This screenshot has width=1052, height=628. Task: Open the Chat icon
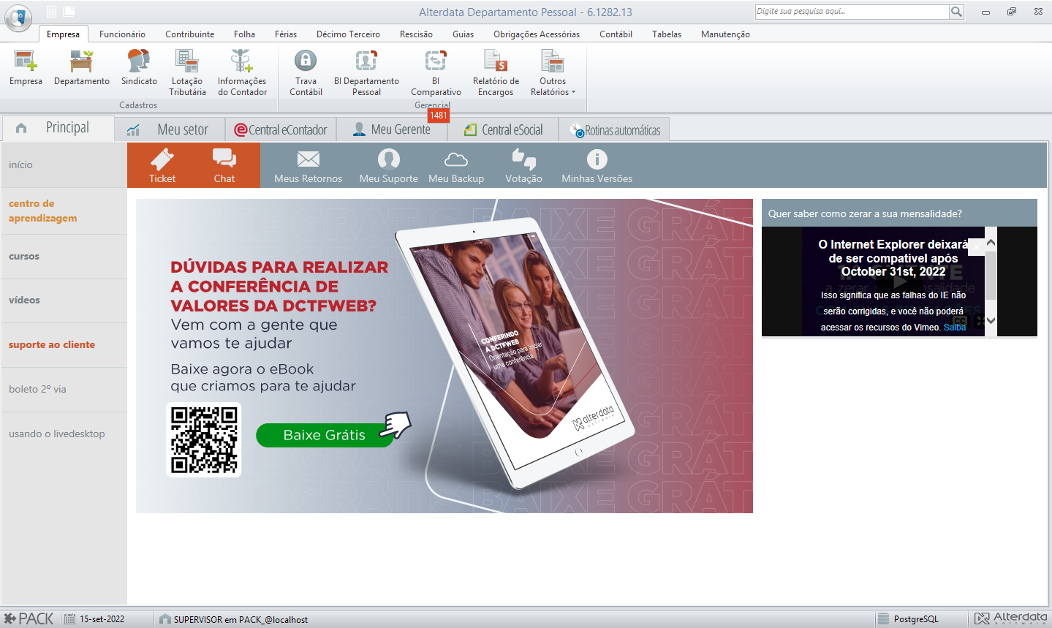click(x=224, y=159)
